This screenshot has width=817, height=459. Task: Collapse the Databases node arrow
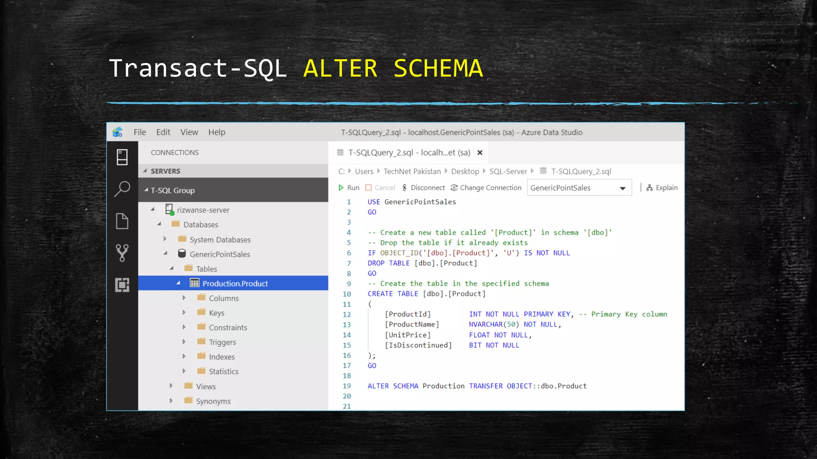coord(159,224)
